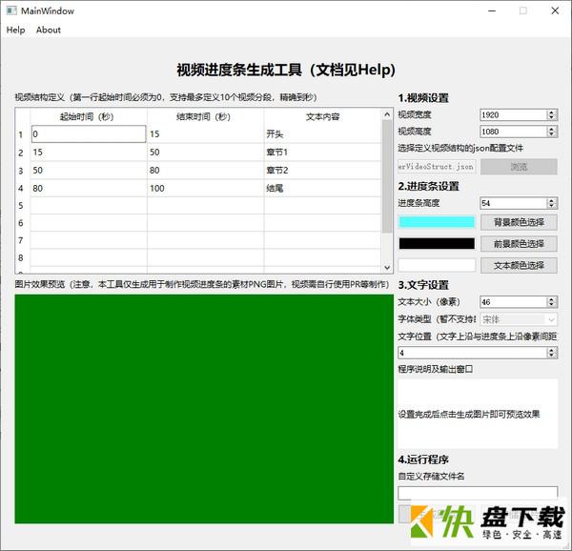Click the 文本内容 column header
This screenshot has width=572, height=551.
322,116
